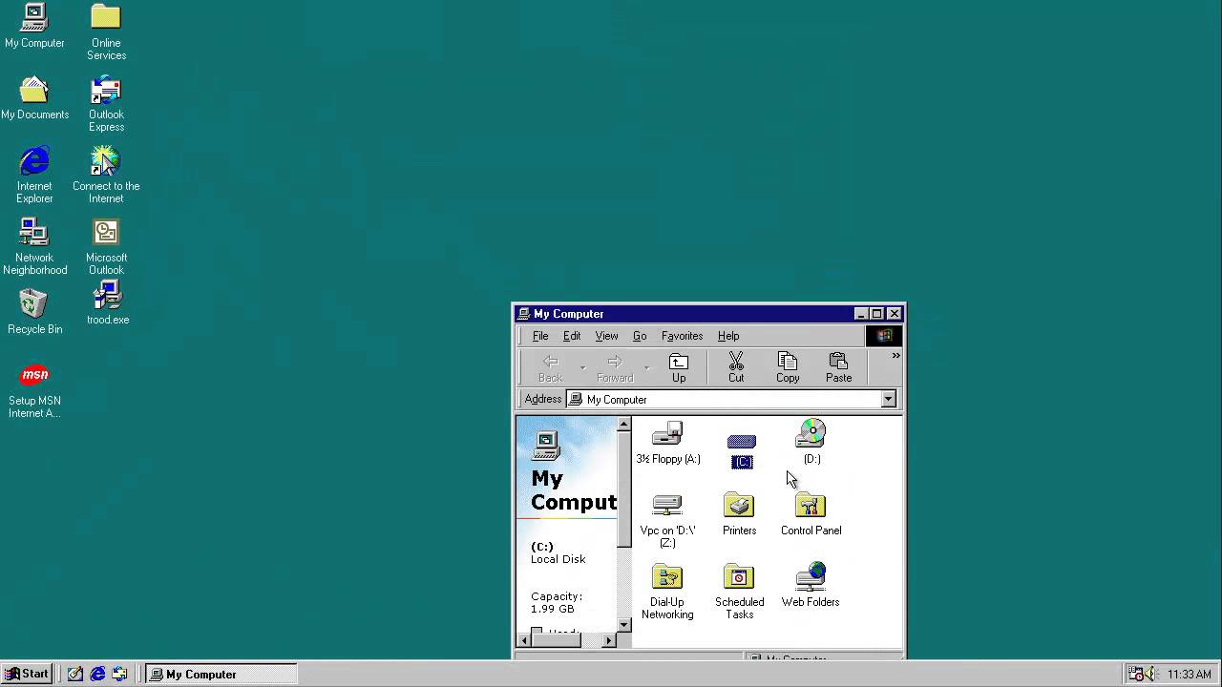Open the Help menu
The image size is (1222, 687).
(728, 336)
